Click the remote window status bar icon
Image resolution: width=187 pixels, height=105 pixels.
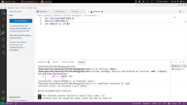pyautogui.click(x=2, y=104)
